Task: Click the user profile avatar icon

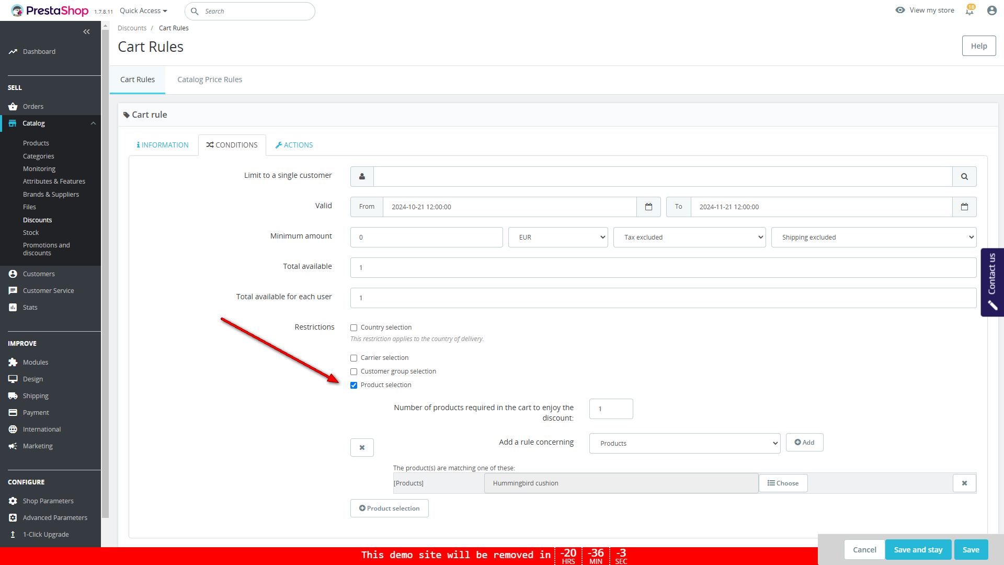Action: (991, 10)
